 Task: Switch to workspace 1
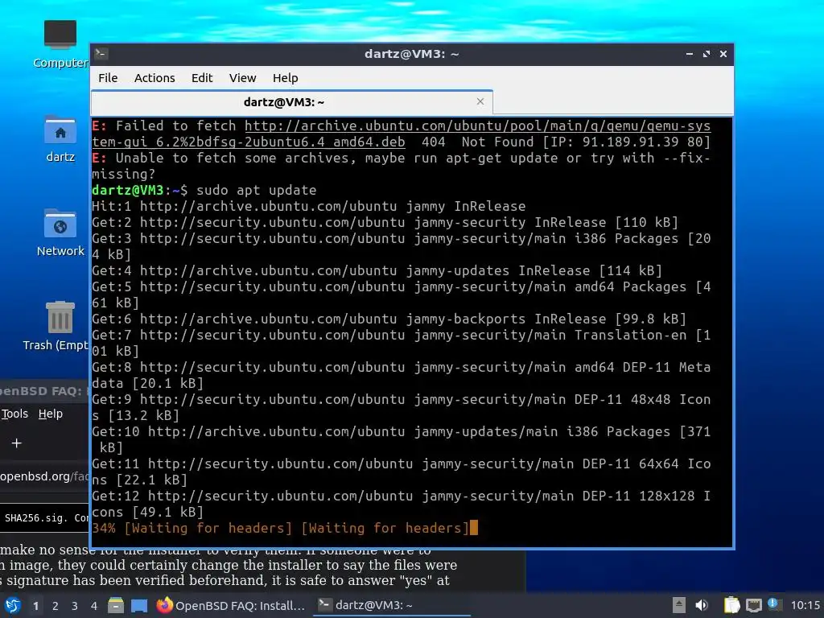35,606
